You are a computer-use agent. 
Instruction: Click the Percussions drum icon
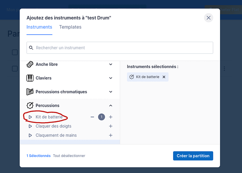[x=30, y=105]
